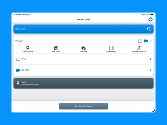The width and height of the screenshot is (167, 125).
Task: Select the navigator device icon in Vehicle 1 header
Action: pyautogui.click(x=140, y=41)
